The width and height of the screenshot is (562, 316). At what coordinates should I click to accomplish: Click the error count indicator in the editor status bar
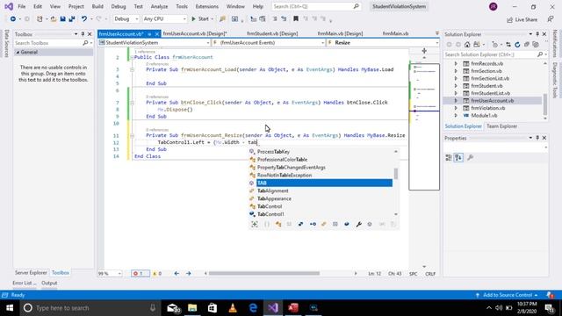[140, 273]
